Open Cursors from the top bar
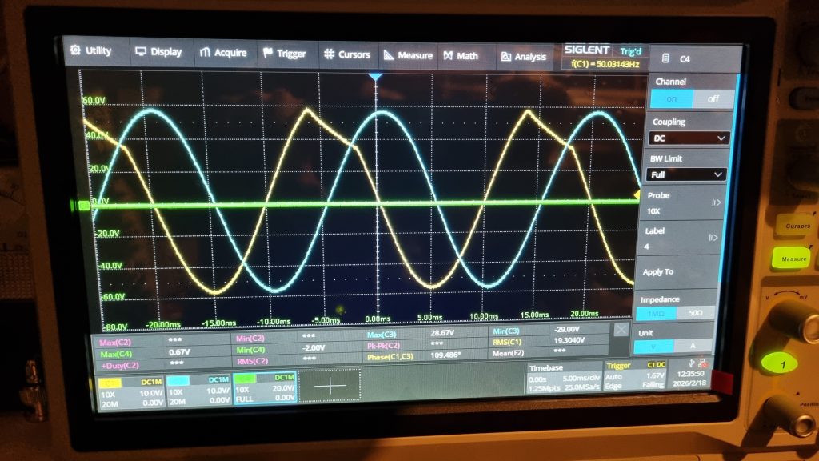This screenshot has width=819, height=461. pos(346,54)
